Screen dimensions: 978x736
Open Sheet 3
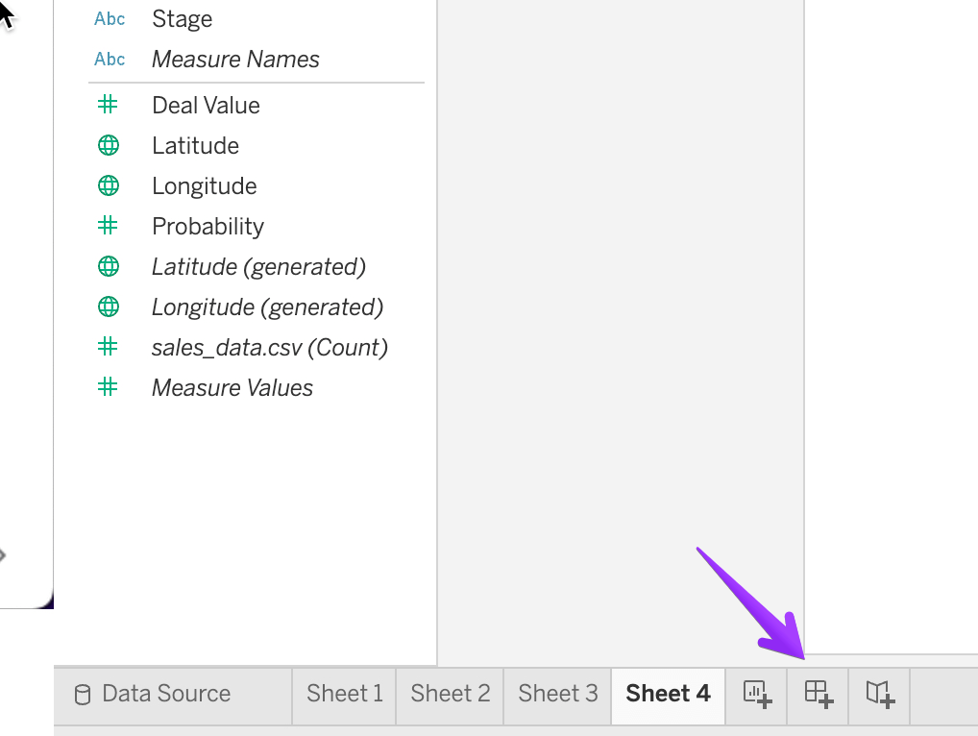coord(556,694)
